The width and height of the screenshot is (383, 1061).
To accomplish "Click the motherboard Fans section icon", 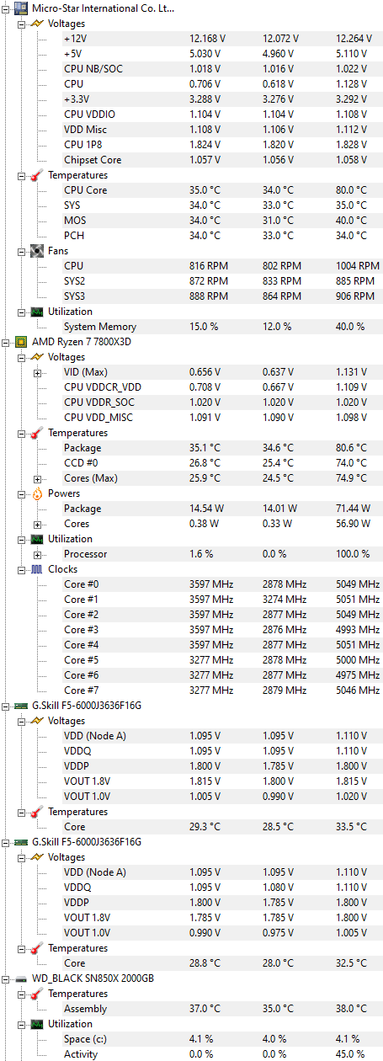I will click(x=37, y=251).
